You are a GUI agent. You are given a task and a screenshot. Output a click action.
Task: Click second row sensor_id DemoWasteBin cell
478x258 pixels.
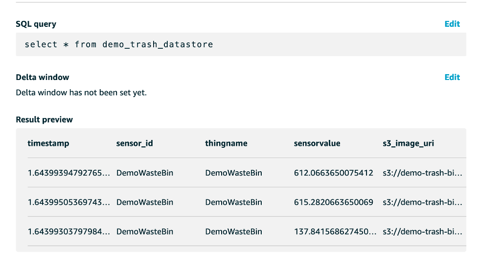[145, 202]
